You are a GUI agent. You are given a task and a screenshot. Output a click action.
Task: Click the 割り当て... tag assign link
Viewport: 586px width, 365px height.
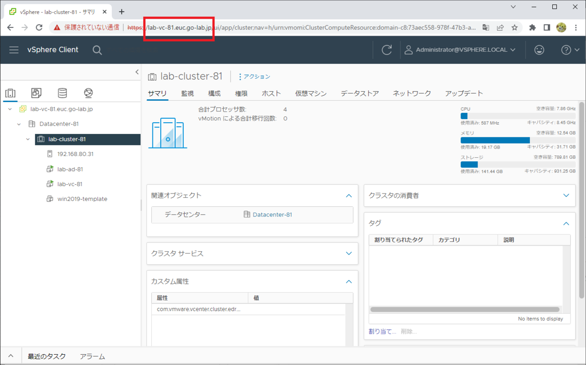pyautogui.click(x=383, y=331)
